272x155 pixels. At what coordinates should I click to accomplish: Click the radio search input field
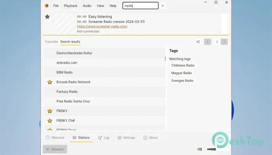(140, 6)
